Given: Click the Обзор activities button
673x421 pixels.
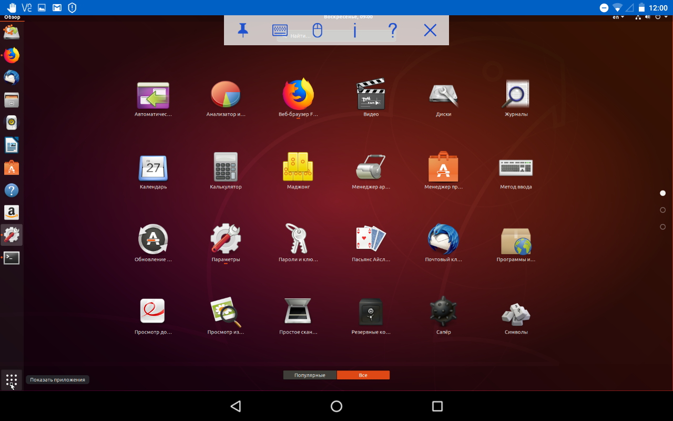Looking at the screenshot, I should 12,17.
